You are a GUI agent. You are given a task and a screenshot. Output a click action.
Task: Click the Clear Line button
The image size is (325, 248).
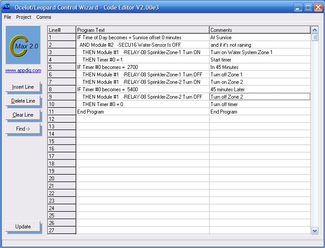23,115
